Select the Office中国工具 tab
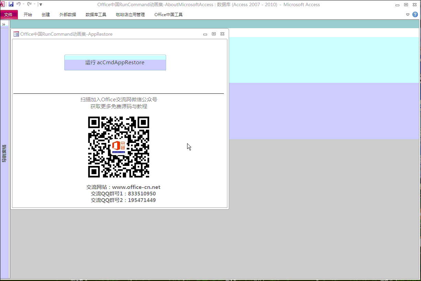The image size is (421, 281). point(169,15)
